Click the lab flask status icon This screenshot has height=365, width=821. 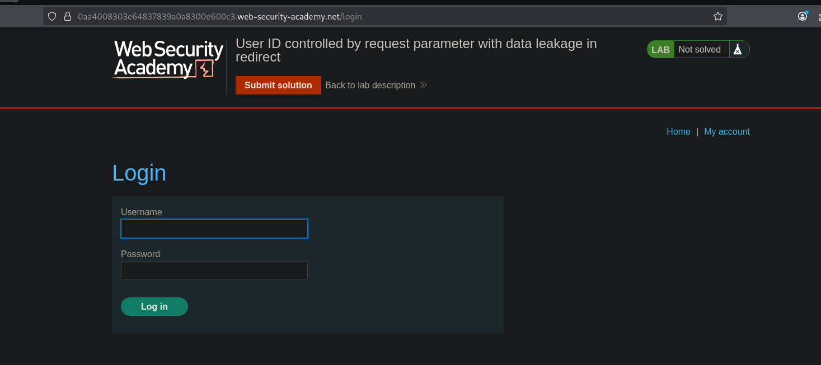[738, 50]
